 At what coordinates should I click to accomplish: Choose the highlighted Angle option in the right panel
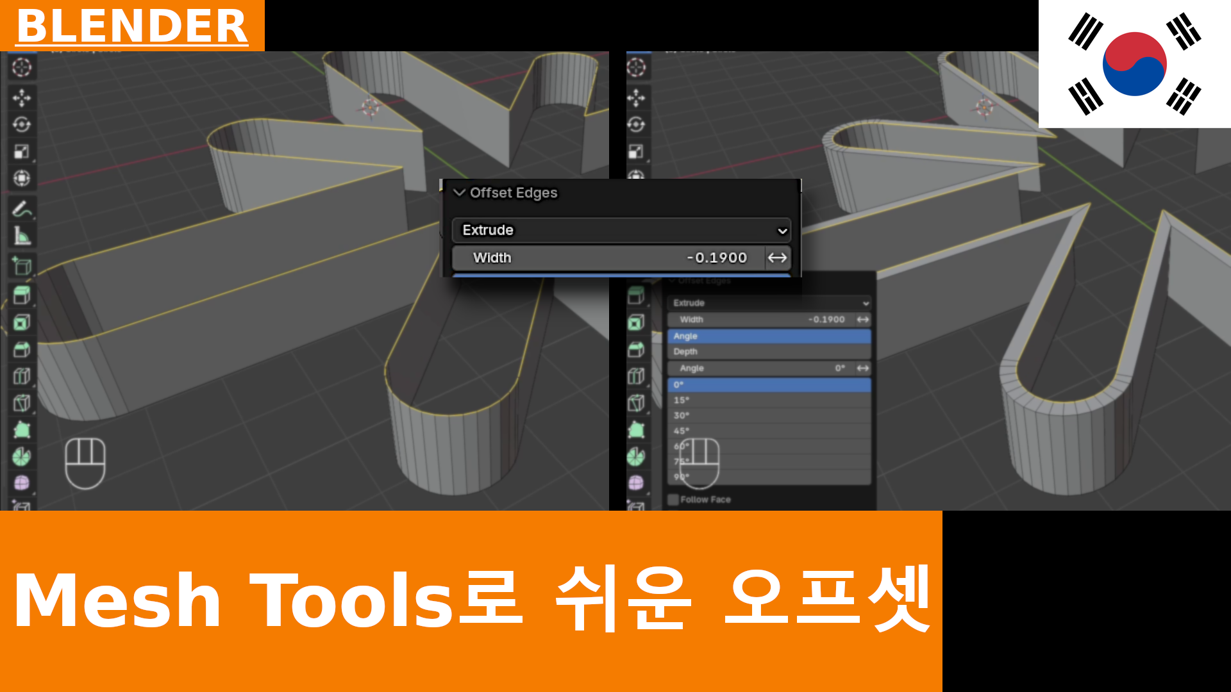click(x=769, y=336)
